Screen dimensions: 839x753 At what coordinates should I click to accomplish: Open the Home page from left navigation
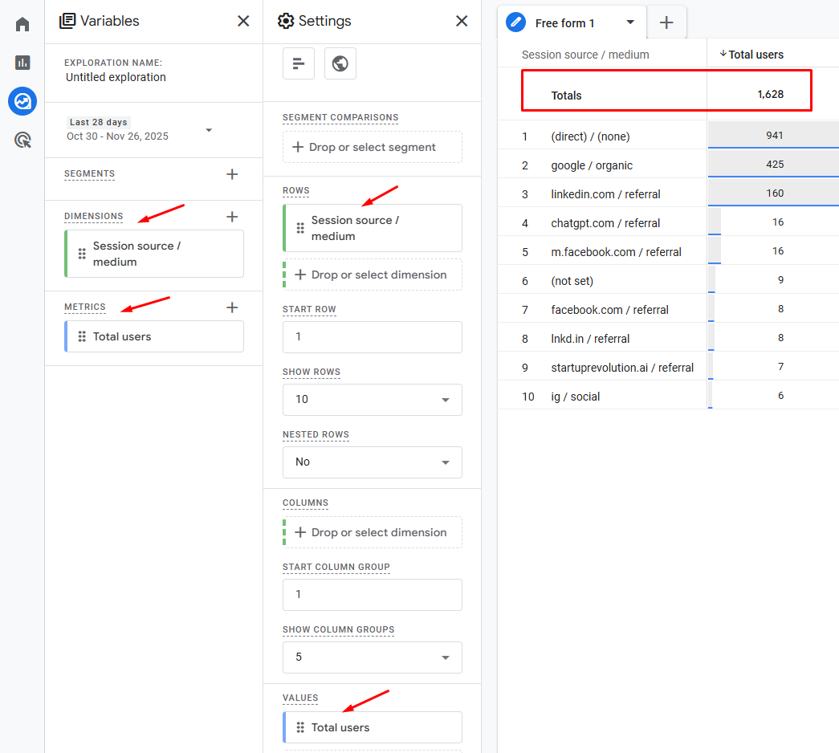(x=22, y=23)
